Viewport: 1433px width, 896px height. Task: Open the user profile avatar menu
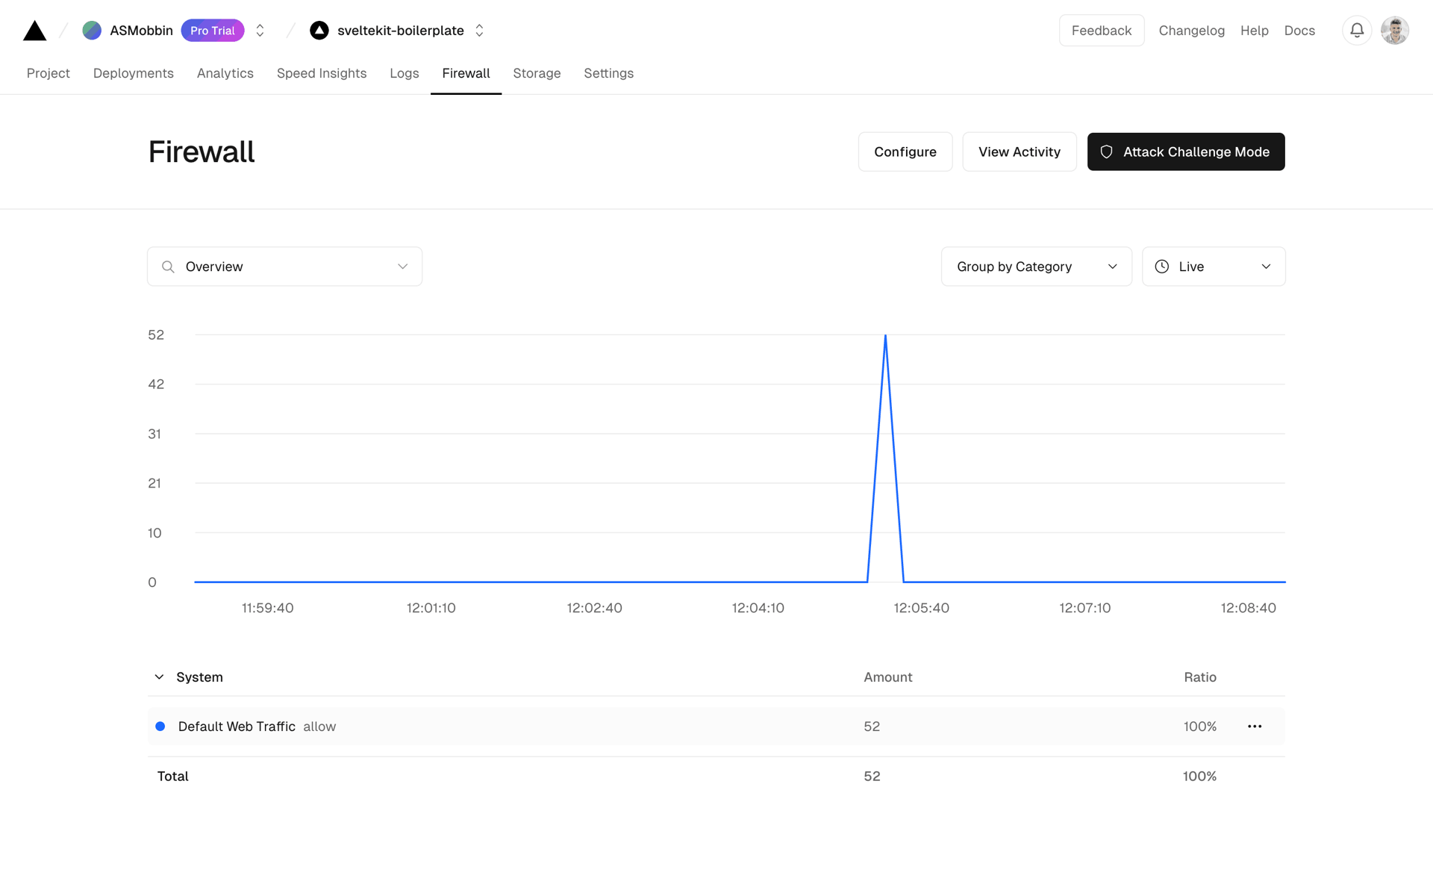(x=1394, y=31)
